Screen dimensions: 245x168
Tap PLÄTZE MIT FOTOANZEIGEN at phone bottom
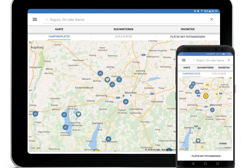(206, 156)
